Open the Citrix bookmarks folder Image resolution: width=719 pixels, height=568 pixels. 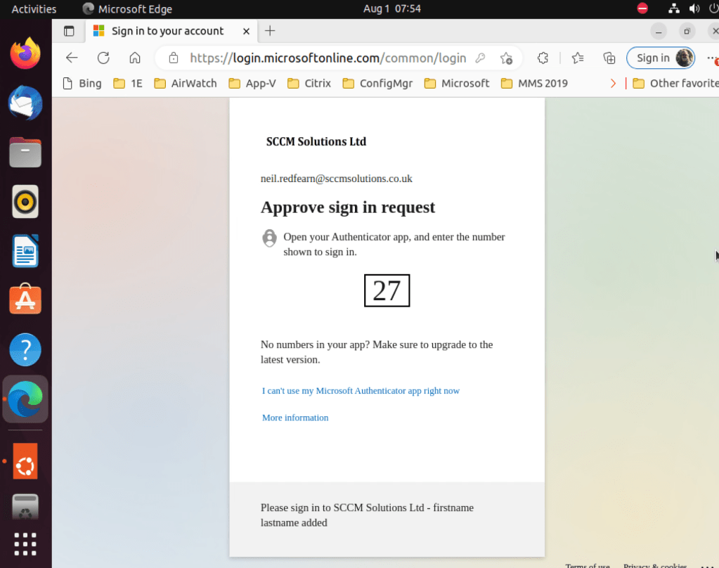click(x=309, y=83)
